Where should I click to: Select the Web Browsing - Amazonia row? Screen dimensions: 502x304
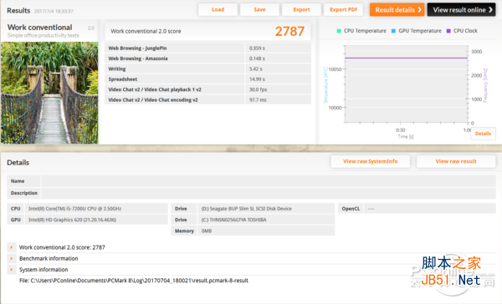[x=207, y=58]
